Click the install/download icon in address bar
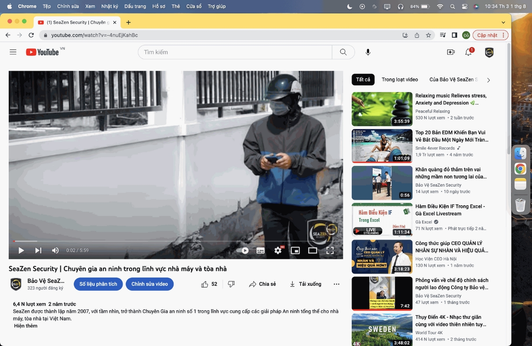 (x=405, y=35)
